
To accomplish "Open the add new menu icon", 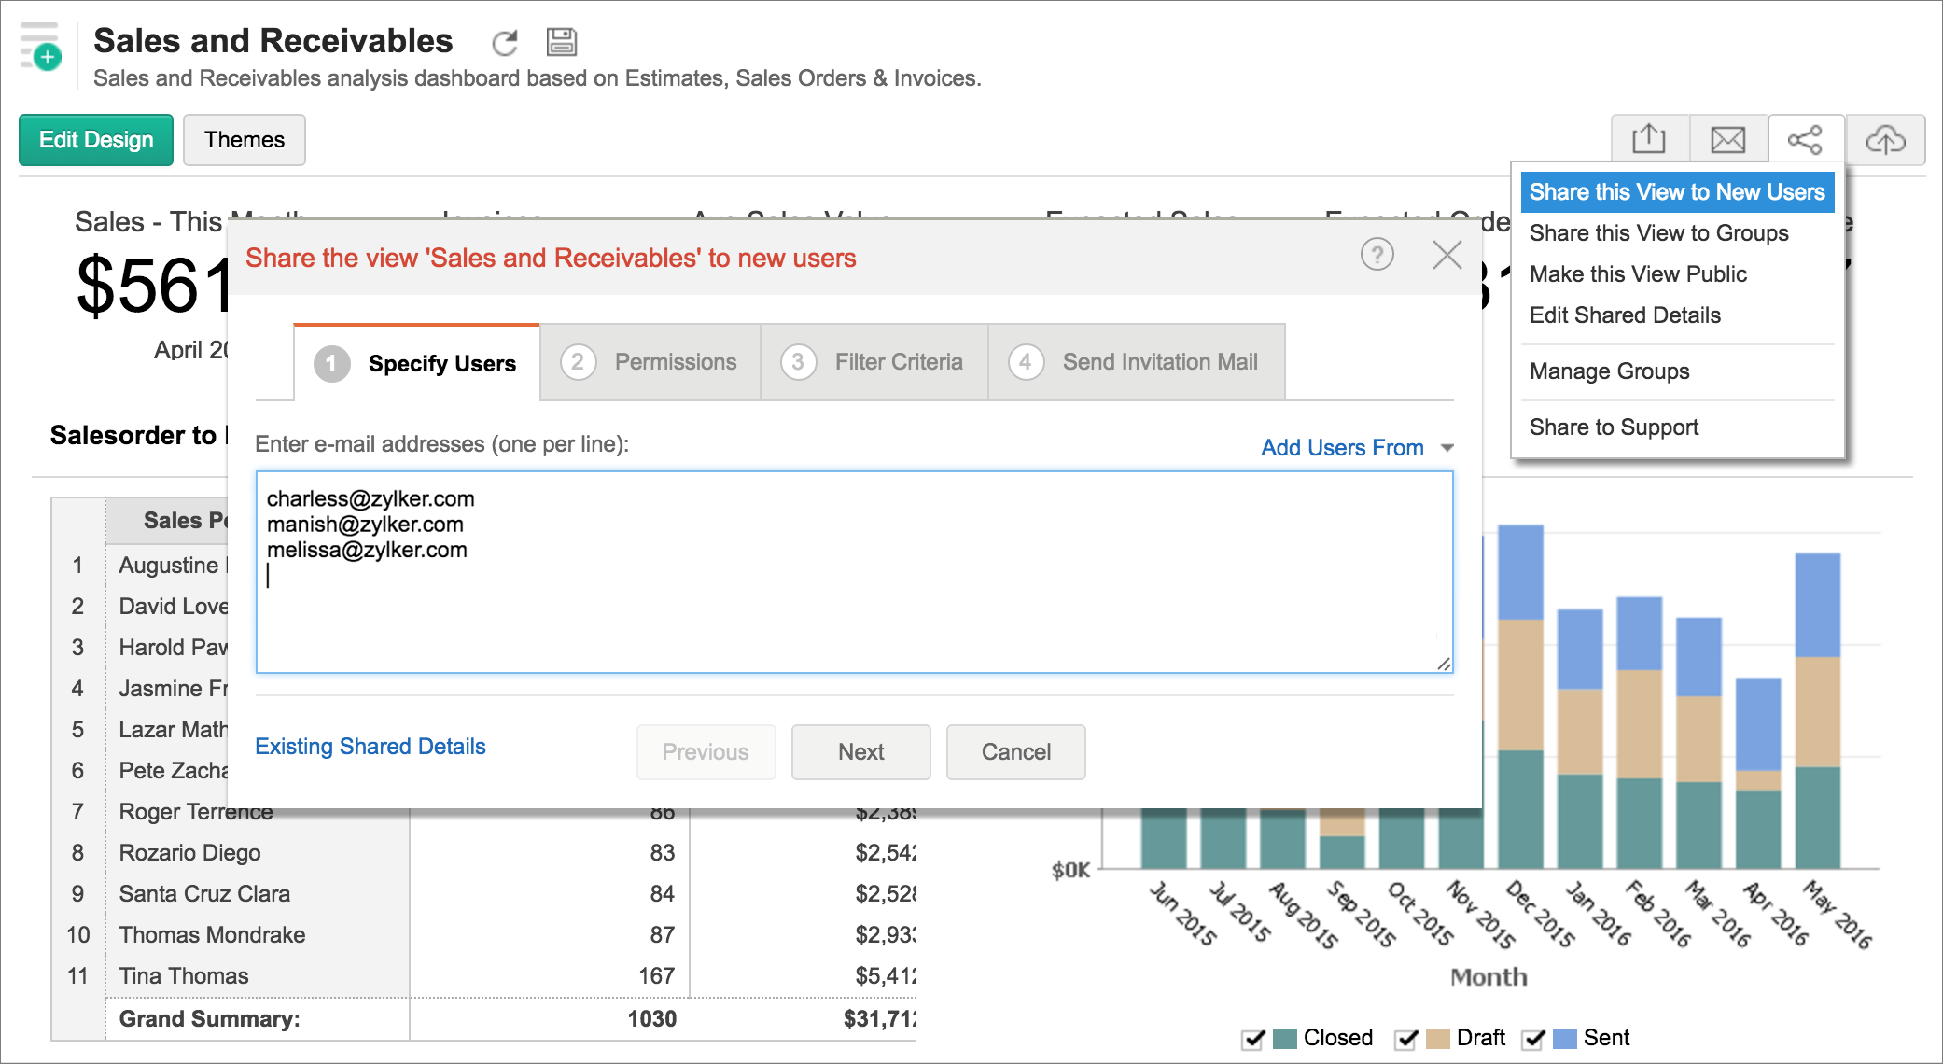I will click(x=41, y=49).
